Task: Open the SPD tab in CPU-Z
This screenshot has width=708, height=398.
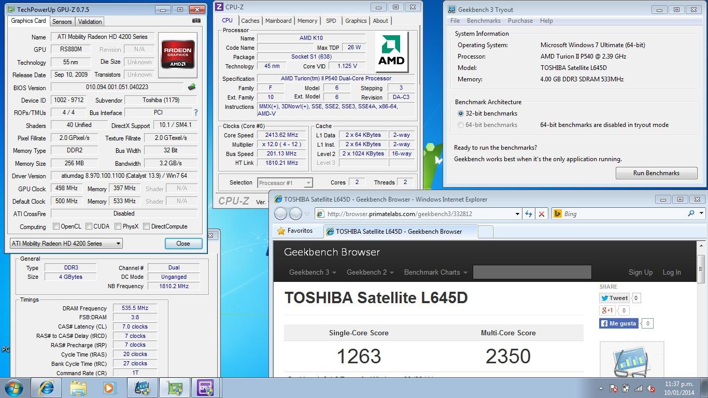Action: click(331, 21)
